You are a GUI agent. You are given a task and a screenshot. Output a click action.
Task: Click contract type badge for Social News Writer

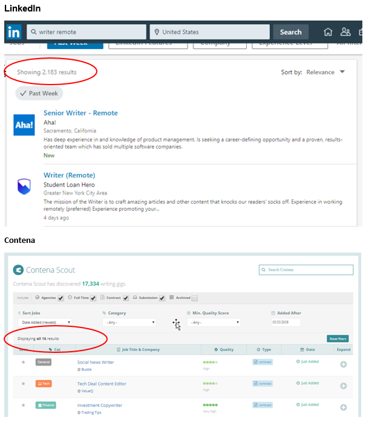263,362
